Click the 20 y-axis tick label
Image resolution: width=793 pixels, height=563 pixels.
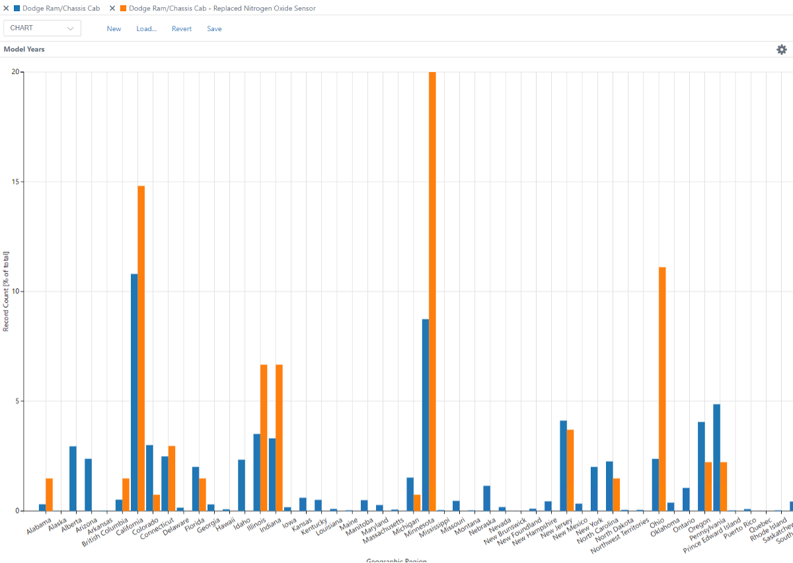pos(17,72)
